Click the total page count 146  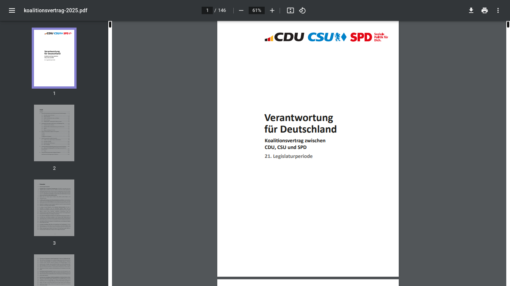point(222,10)
